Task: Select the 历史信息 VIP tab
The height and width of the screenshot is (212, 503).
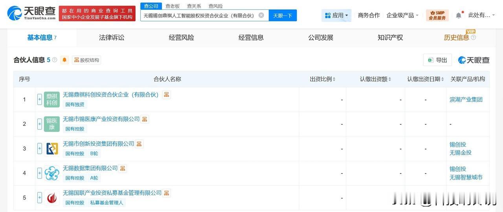Action: 456,38
